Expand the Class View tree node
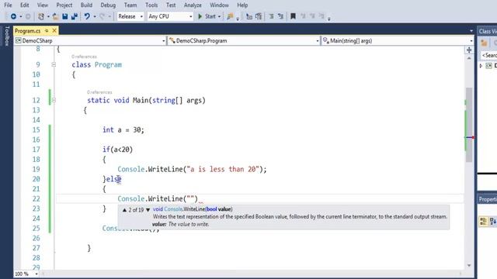497x279 pixels. pos(481,66)
